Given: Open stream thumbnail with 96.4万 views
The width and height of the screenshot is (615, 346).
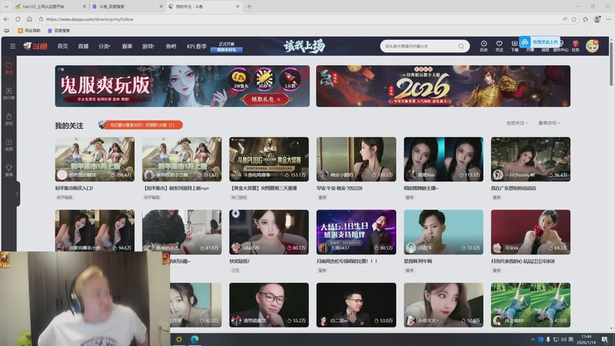Looking at the screenshot, I should [530, 159].
